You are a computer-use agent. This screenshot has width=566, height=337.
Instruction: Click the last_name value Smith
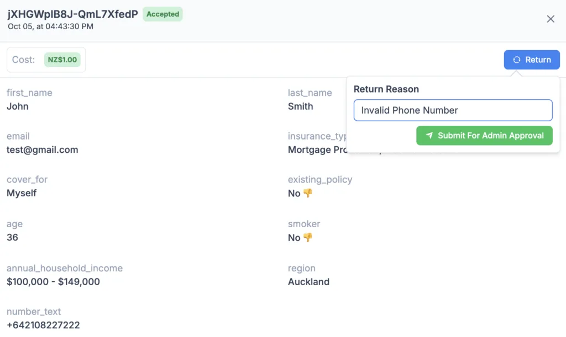300,106
